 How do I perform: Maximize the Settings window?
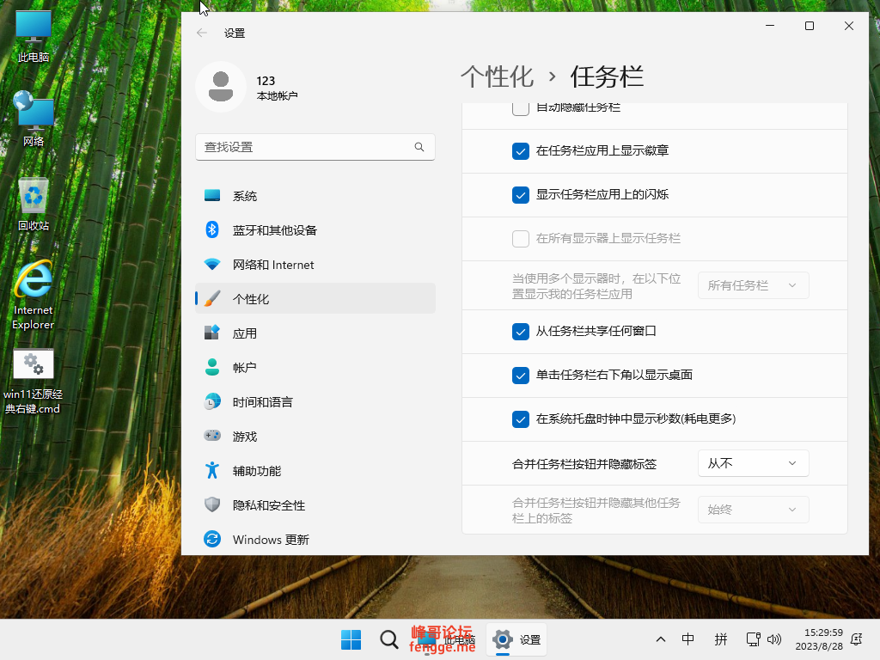tap(810, 26)
